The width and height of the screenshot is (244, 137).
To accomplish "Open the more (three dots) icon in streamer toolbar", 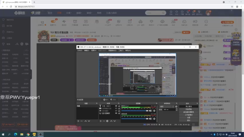I will click(206, 21).
